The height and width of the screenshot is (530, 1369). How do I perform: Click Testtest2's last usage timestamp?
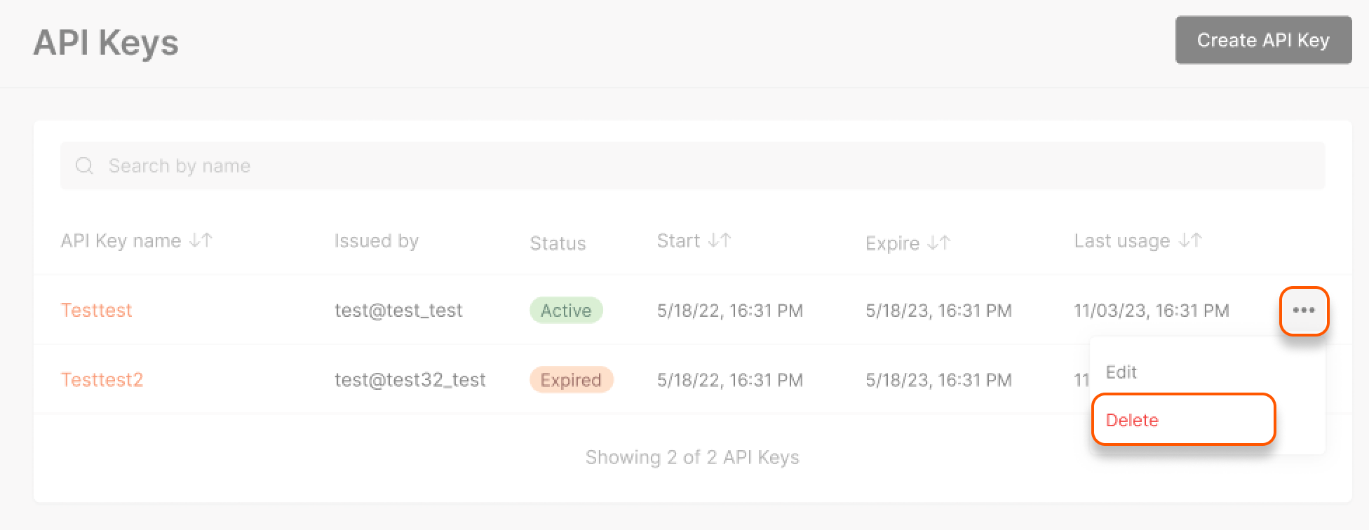click(x=1082, y=379)
